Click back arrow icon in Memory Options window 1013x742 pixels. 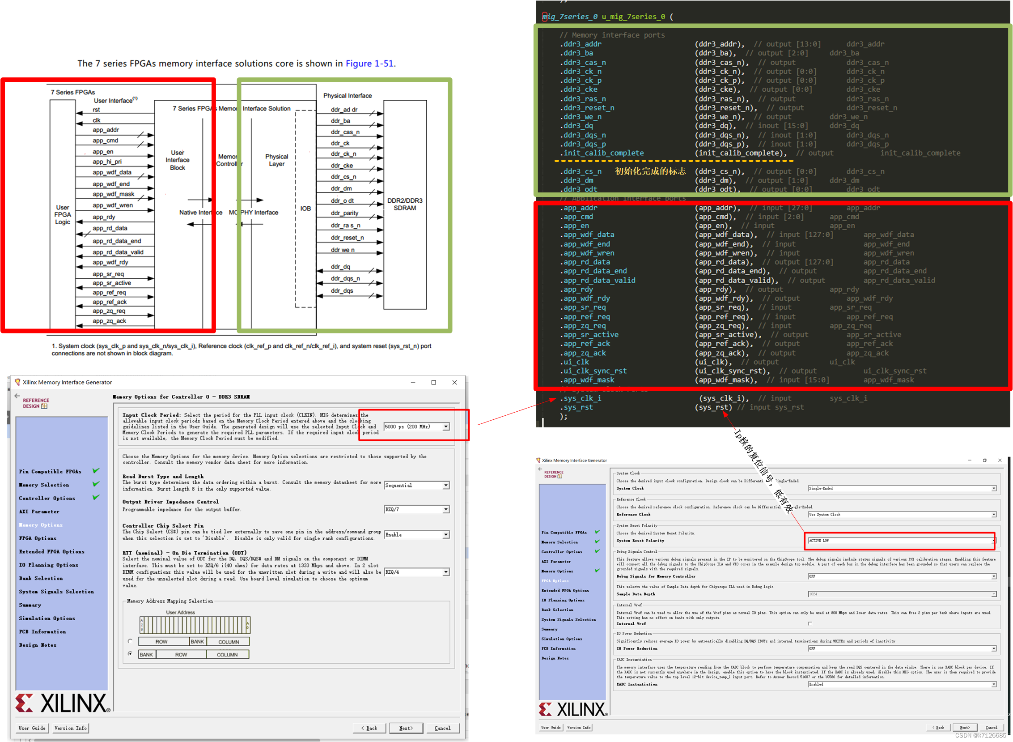(17, 396)
